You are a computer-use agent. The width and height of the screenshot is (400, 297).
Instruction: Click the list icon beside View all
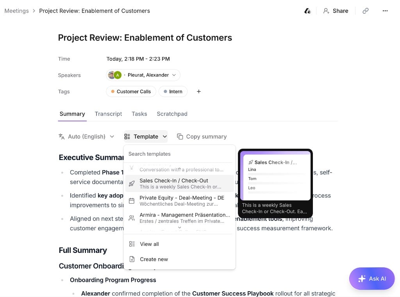point(132,244)
